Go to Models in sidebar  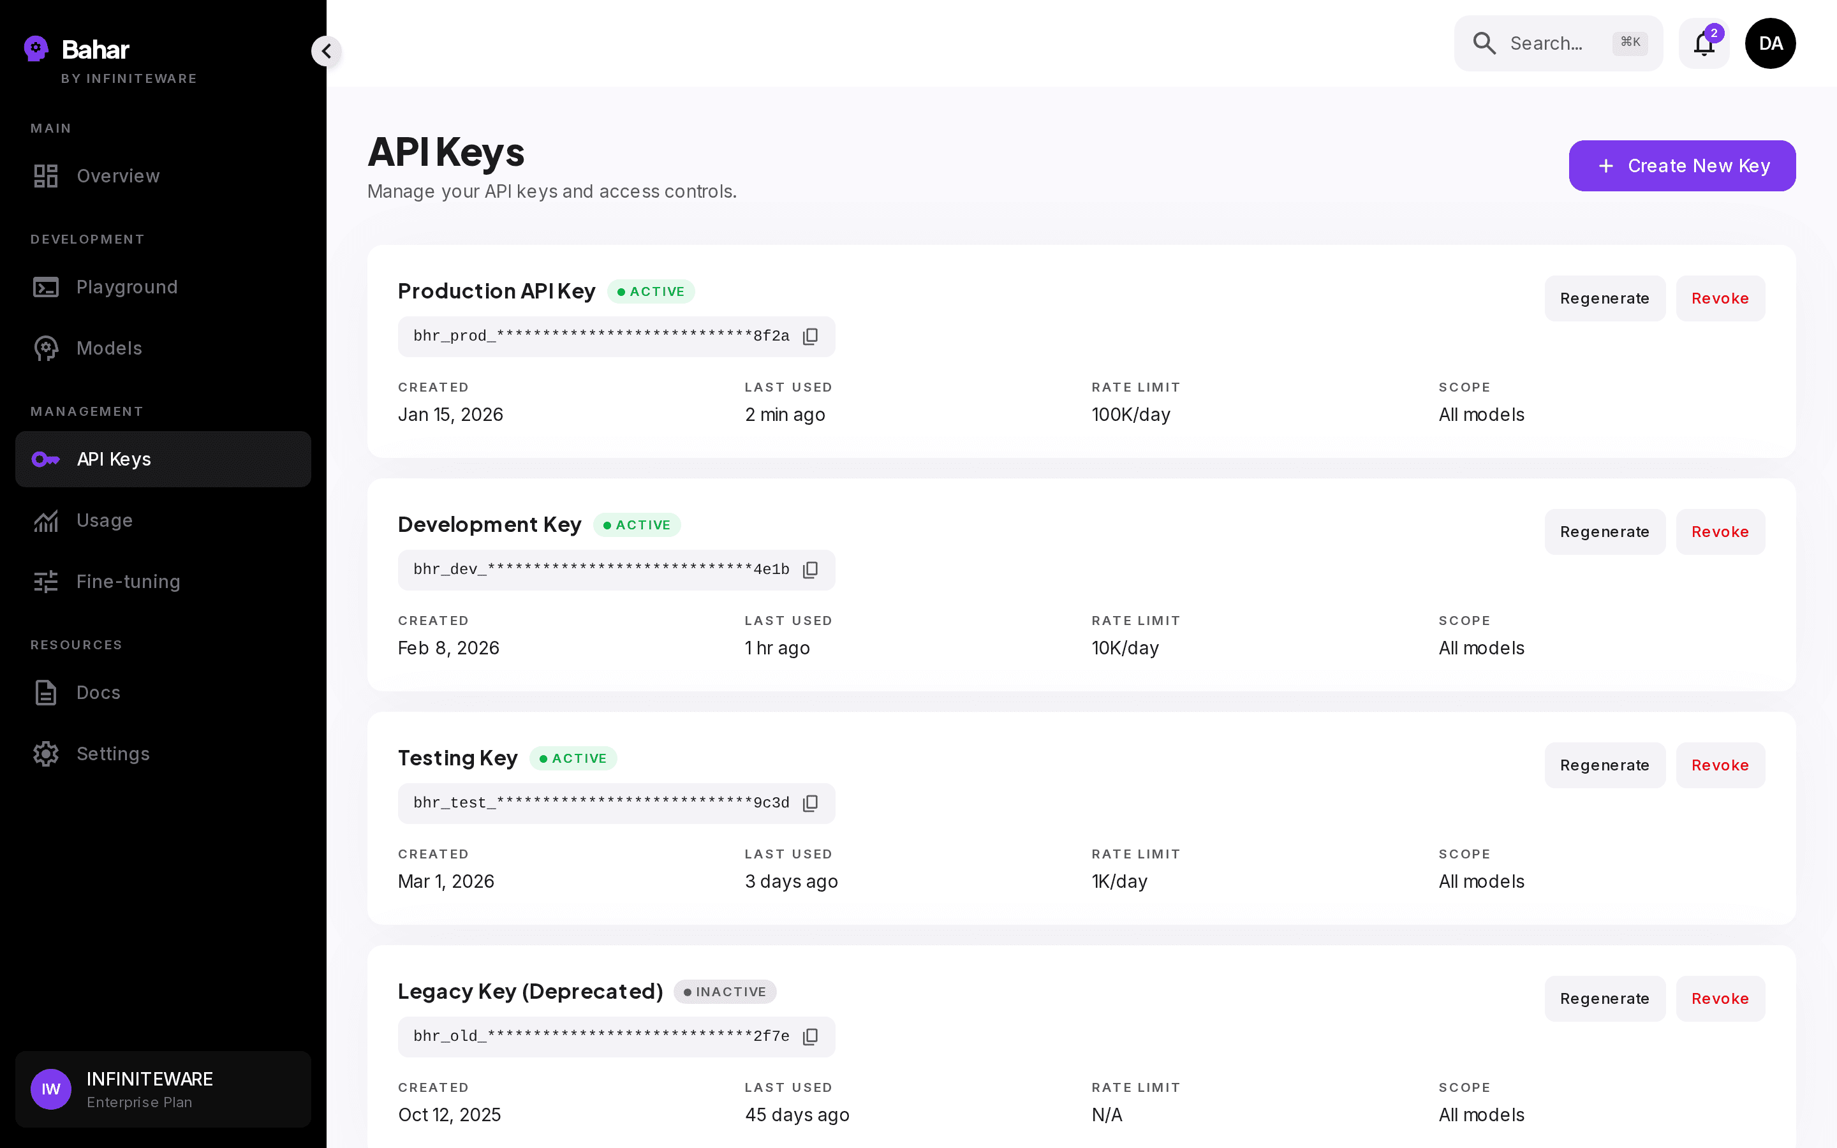click(163, 348)
